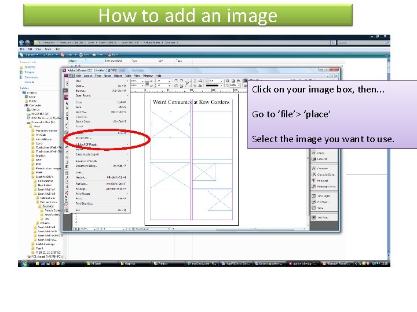This screenshot has height=312, width=417.
Task: Select Displays folder in Explorer tree
Action: pos(39,156)
